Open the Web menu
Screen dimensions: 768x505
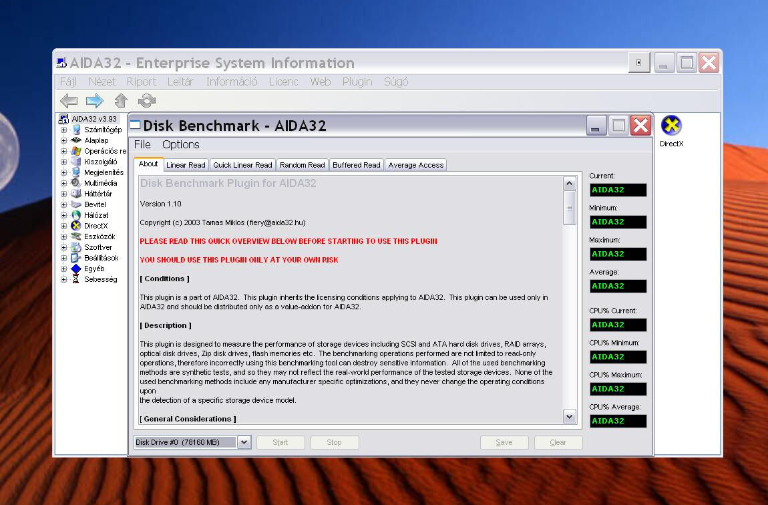coord(321,81)
